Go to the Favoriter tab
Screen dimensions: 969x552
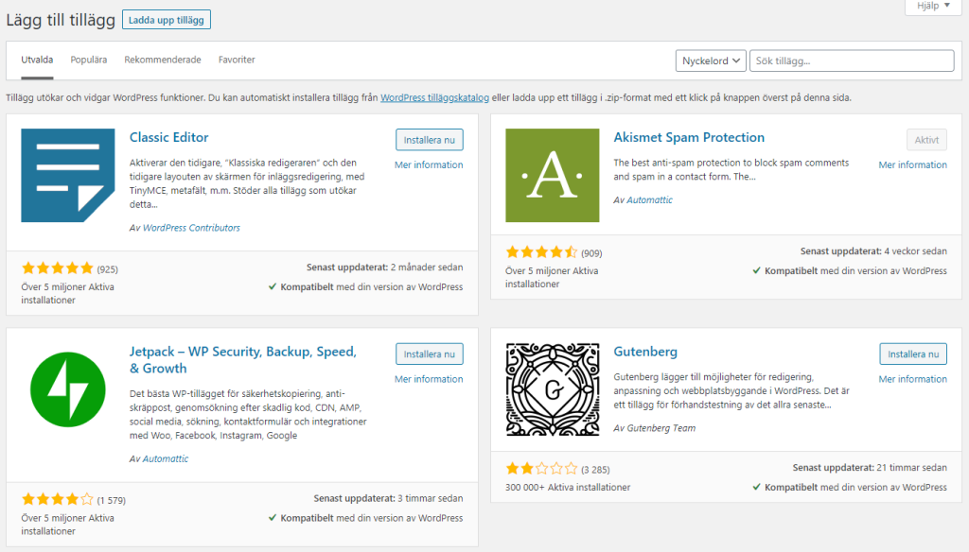click(x=237, y=60)
